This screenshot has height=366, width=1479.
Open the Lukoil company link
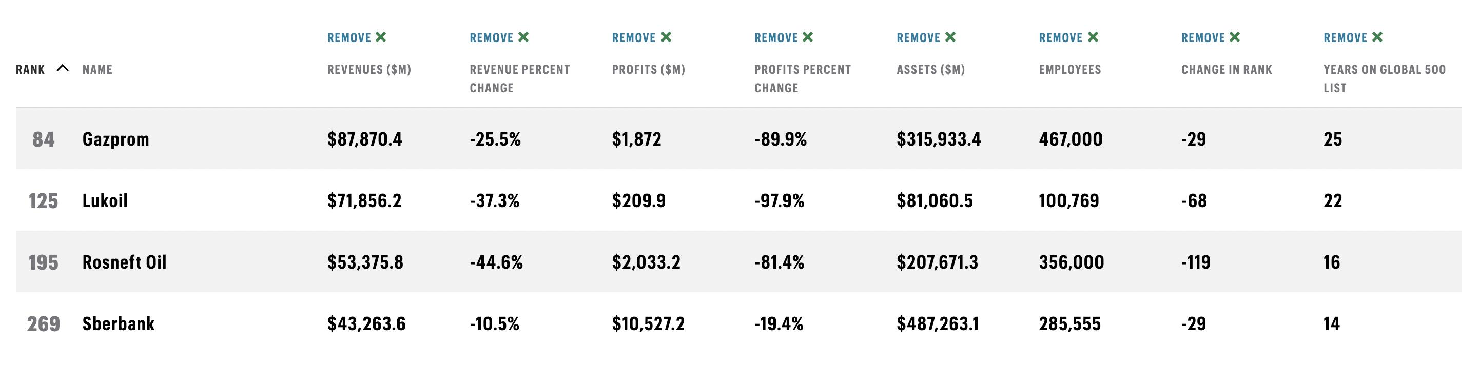coord(105,200)
